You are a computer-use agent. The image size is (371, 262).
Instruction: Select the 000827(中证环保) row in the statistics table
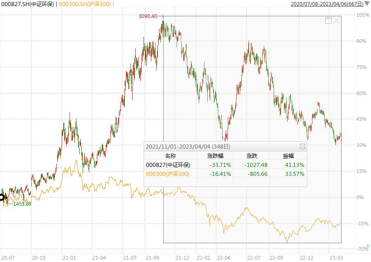[168, 165]
